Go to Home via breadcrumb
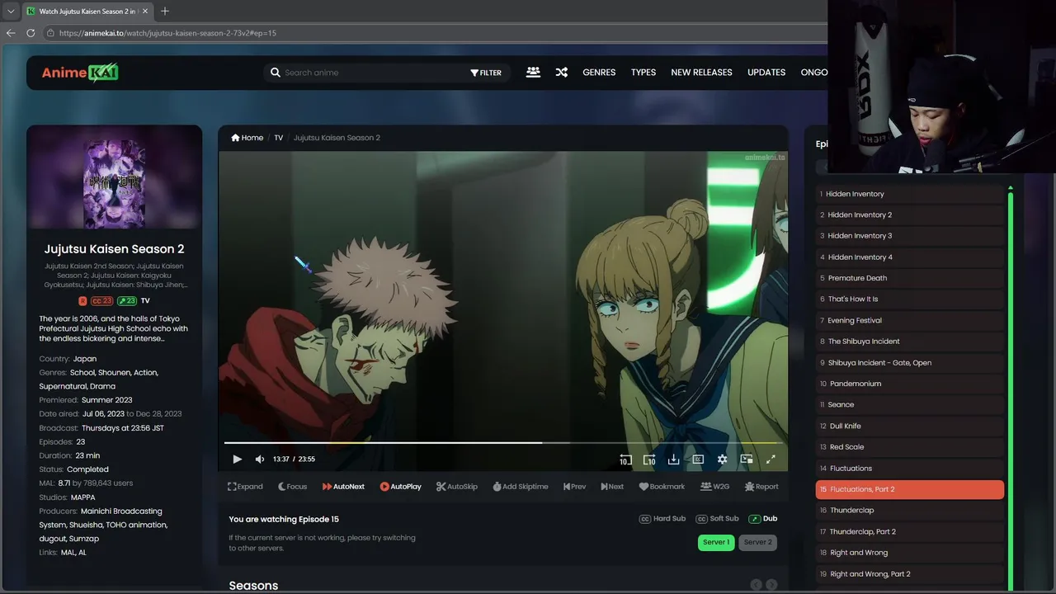 pos(247,138)
